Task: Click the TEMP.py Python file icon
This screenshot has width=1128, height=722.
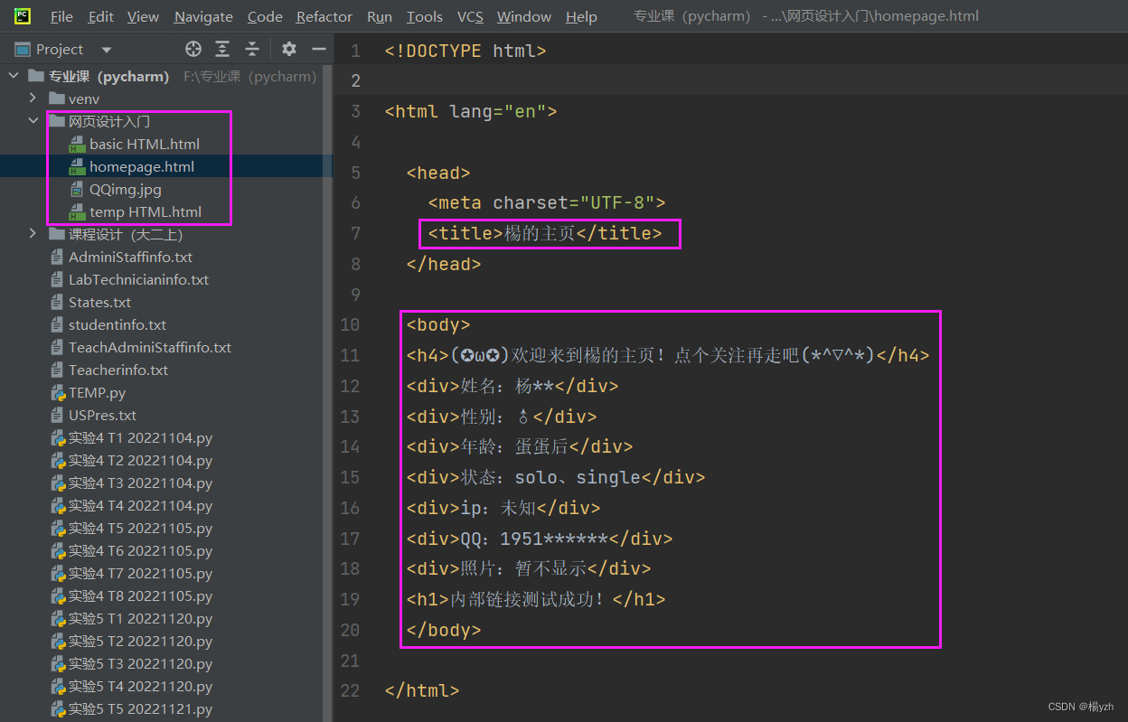Action: point(57,392)
